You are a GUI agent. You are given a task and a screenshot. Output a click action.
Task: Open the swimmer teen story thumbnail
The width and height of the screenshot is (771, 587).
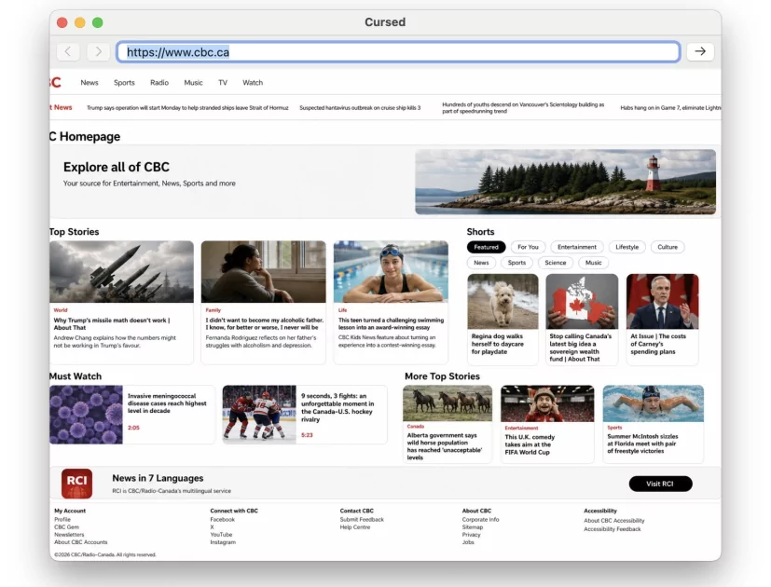point(391,271)
